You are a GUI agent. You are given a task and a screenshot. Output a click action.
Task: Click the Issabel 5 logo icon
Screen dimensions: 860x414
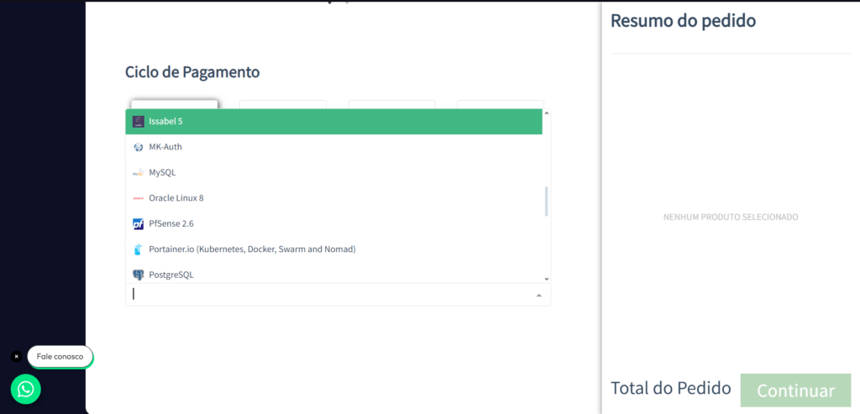(x=139, y=121)
